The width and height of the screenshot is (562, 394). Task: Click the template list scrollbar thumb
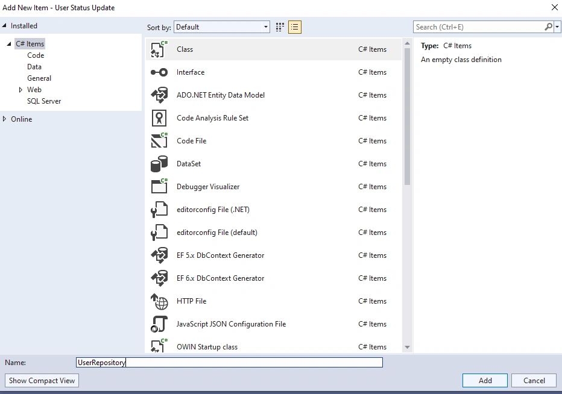click(x=407, y=116)
